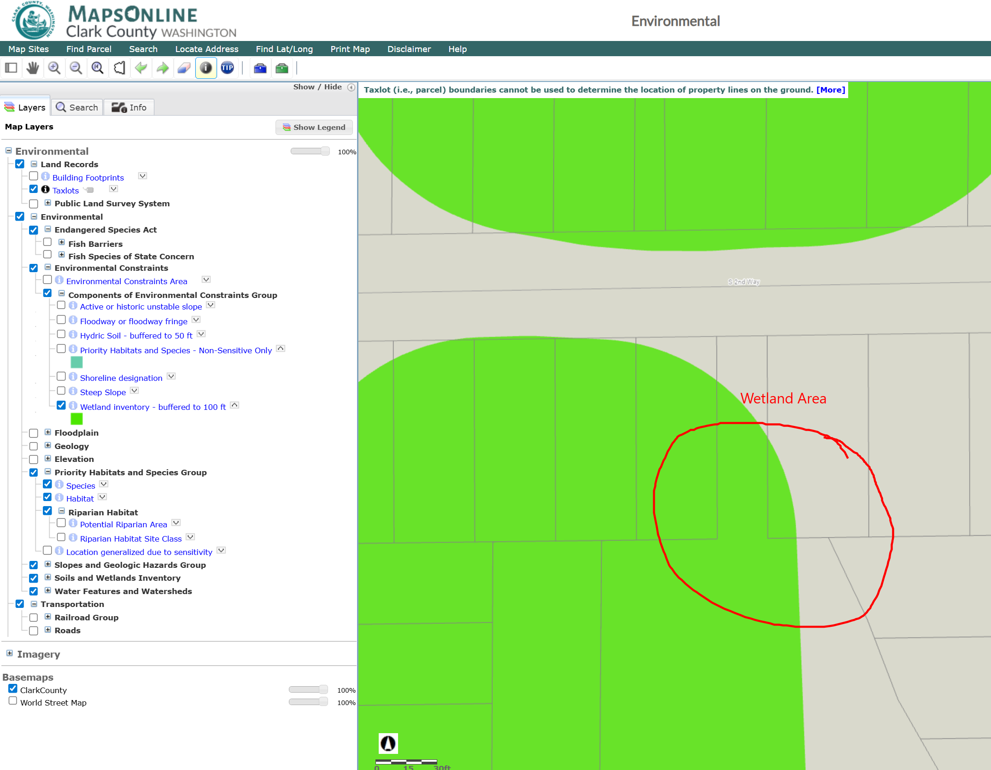Click the Environmental opacity slider
This screenshot has height=770, width=991.
pos(310,152)
